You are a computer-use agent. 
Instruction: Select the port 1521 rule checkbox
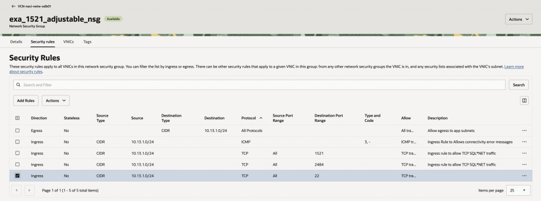[x=17, y=153]
